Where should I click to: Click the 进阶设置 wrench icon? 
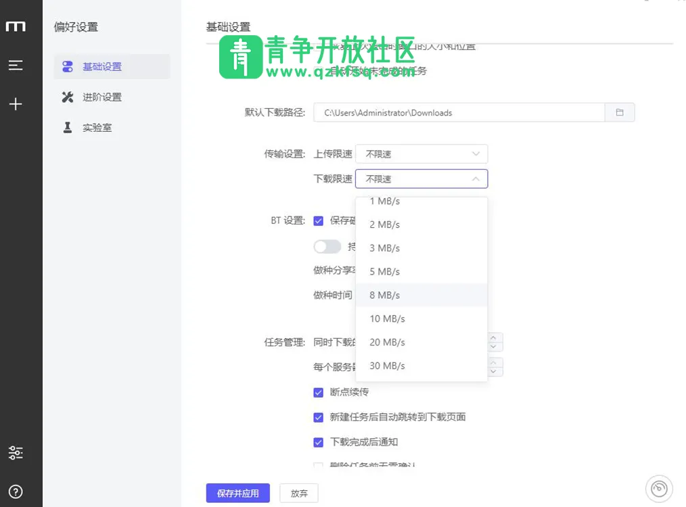tap(68, 97)
